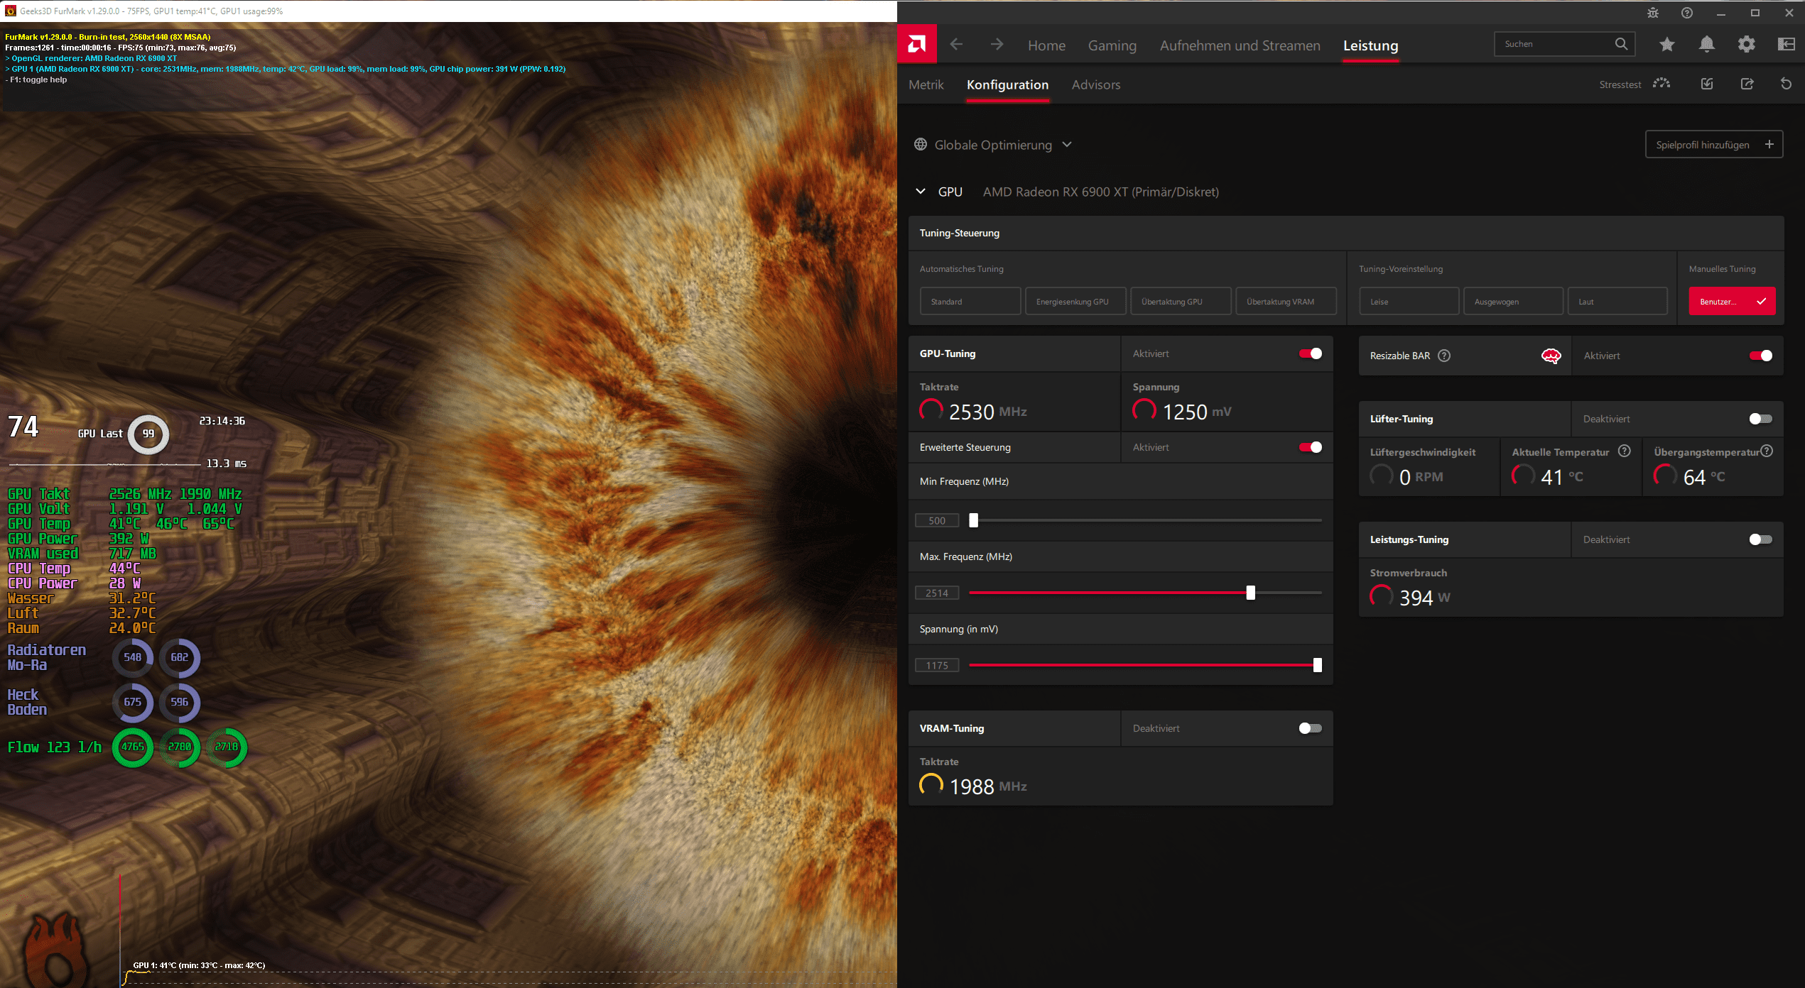Click the Max. Frequenz value field 2514
The height and width of the screenshot is (988, 1805).
[937, 593]
